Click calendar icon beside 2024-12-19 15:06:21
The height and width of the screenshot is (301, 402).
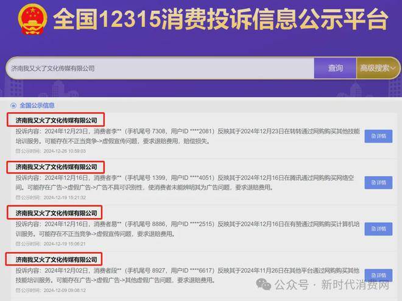[x=18, y=244]
